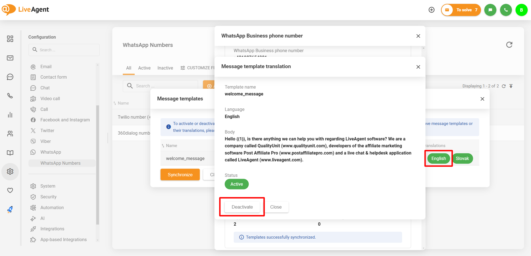Switch to the Inactive tab
Viewport: 531px width, 256px height.
tap(165, 68)
